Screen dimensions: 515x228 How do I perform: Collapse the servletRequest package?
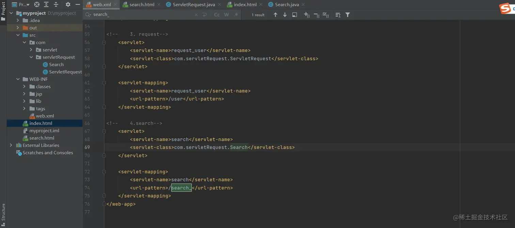point(31,57)
